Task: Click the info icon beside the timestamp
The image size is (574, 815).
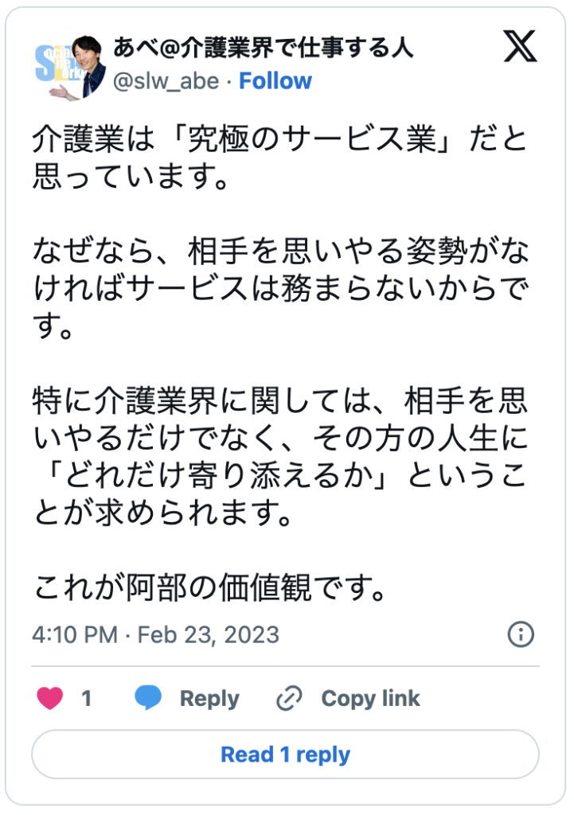Action: tap(521, 634)
